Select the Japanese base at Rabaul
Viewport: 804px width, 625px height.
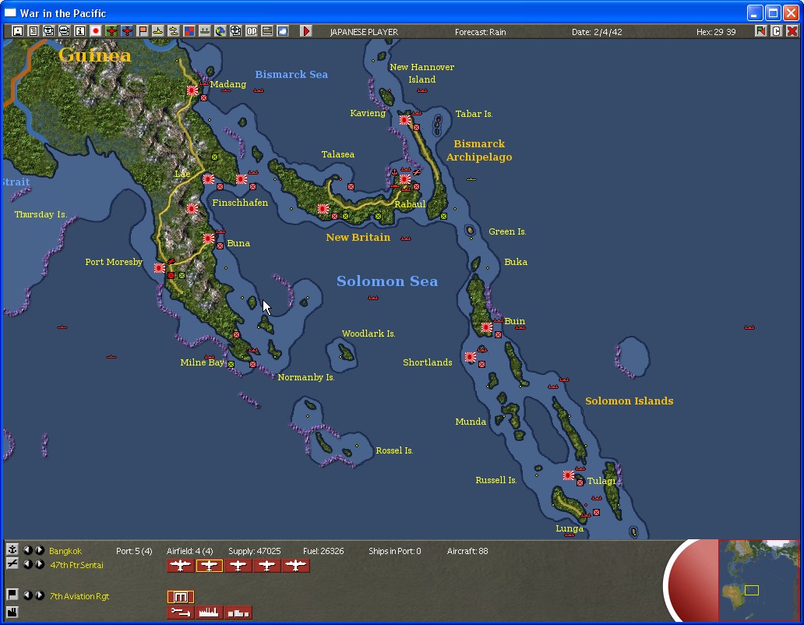click(405, 179)
